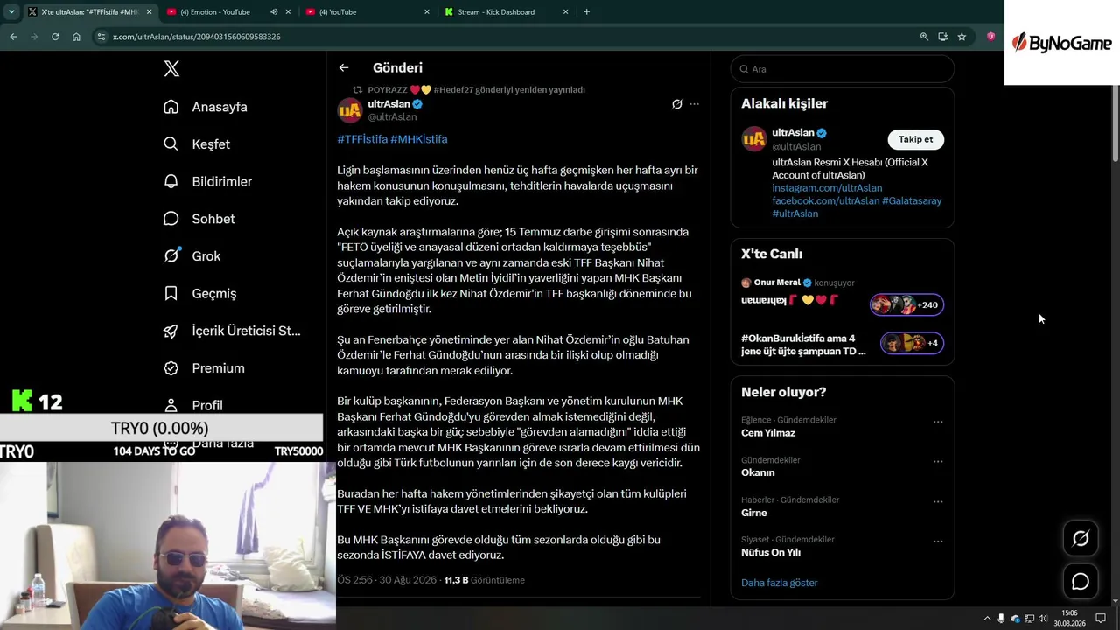This screenshot has height=630, width=1120.
Task: Open the #MHKİstifa hashtag
Action: coord(419,139)
